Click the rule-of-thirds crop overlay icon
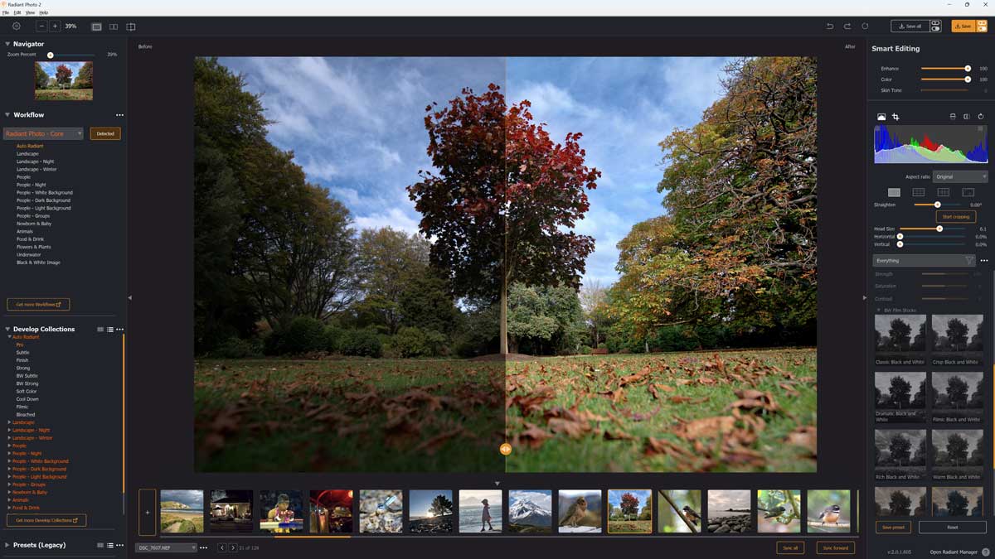The height and width of the screenshot is (559, 995). point(918,192)
